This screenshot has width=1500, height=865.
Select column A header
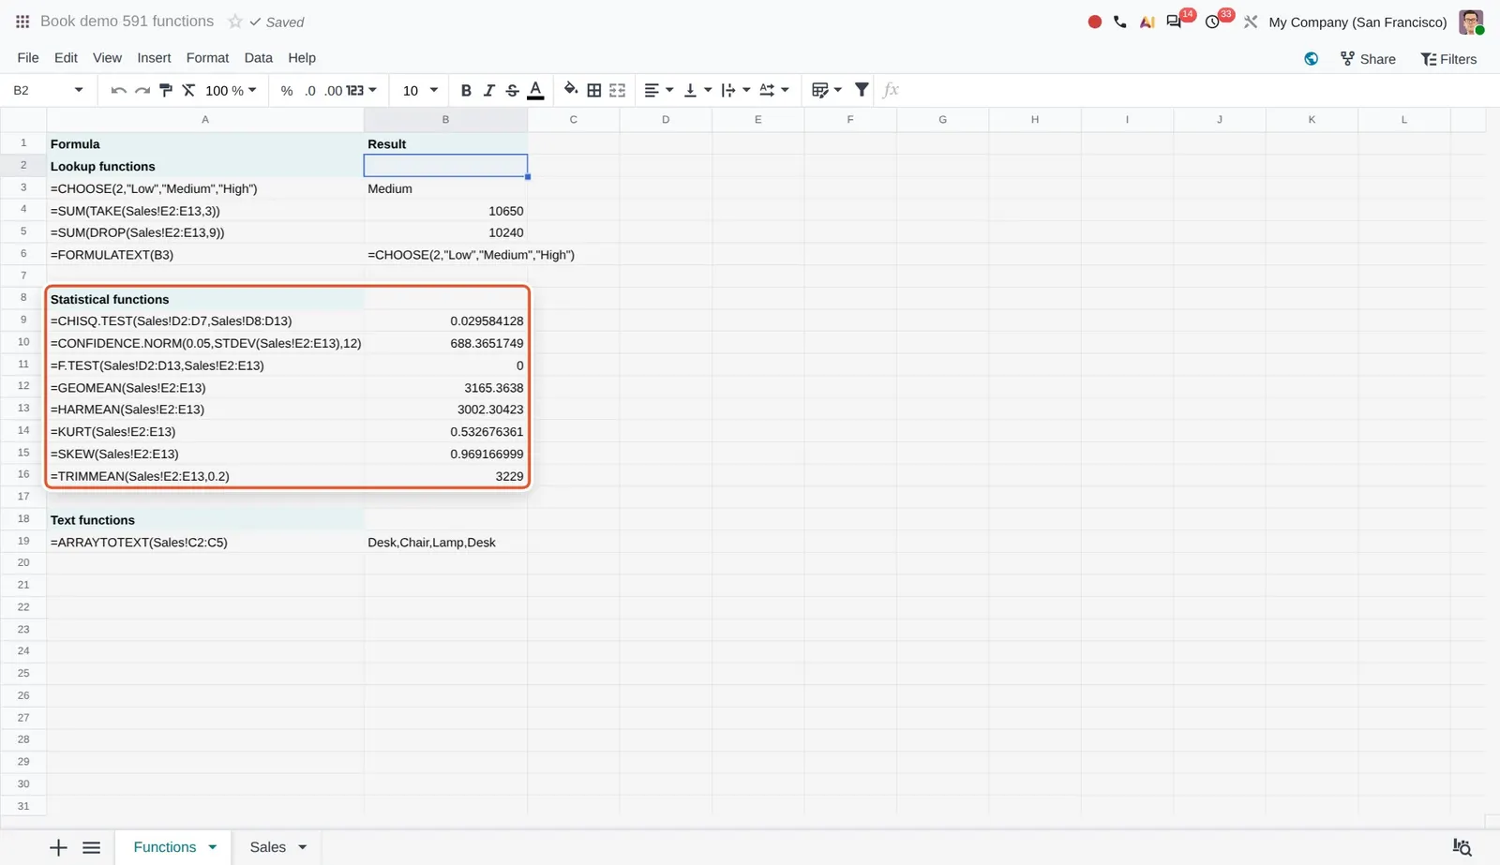tap(205, 120)
